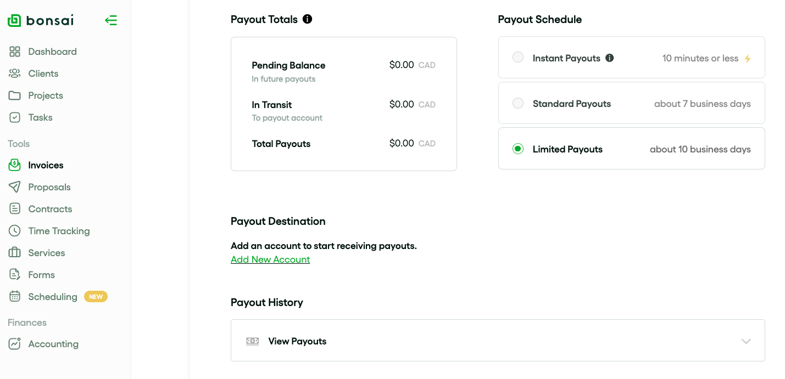785x379 pixels.
Task: Open the Dashboard from the sidebar
Action: click(x=52, y=51)
